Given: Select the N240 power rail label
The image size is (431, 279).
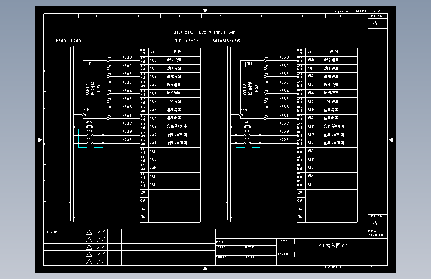Looking at the screenshot, I should point(76,41).
